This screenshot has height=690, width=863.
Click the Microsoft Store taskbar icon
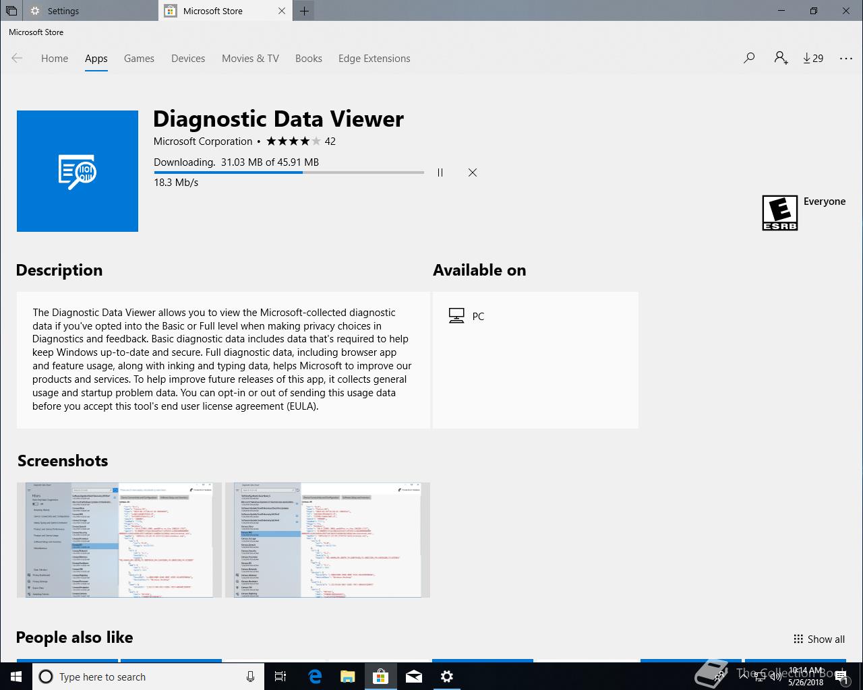pyautogui.click(x=380, y=677)
